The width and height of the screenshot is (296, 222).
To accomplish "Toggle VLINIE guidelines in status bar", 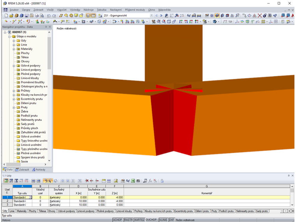I will point(163,220).
